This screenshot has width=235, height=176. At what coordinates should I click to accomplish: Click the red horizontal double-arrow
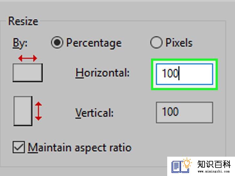(x=27, y=58)
